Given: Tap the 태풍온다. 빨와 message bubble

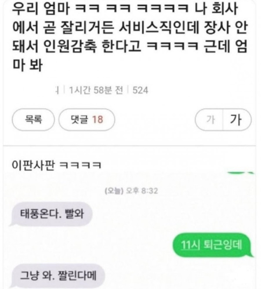Looking at the screenshot, I should [51, 214].
